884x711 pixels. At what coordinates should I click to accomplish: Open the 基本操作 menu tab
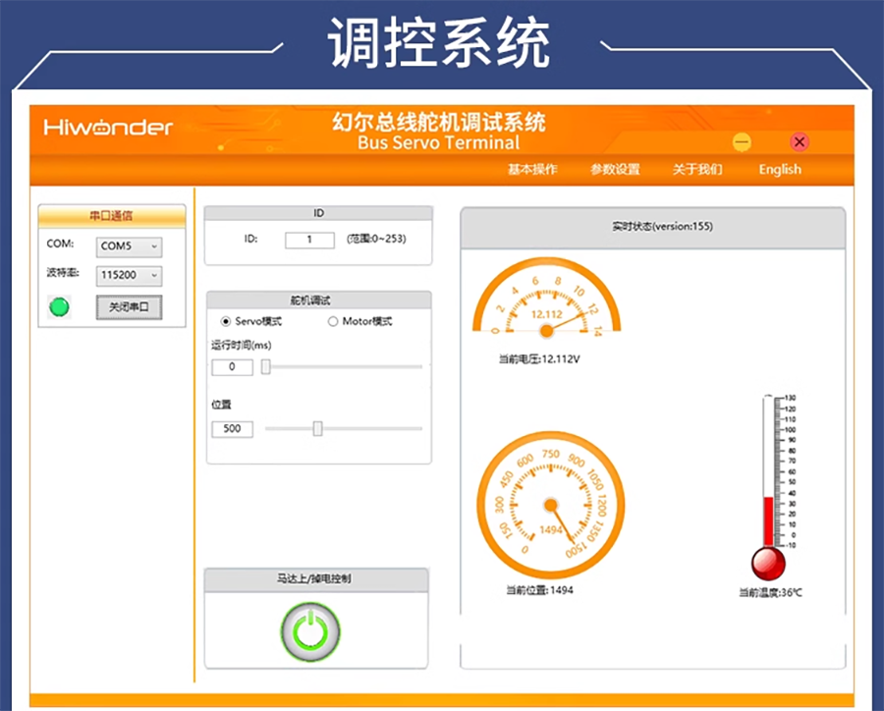tap(532, 169)
